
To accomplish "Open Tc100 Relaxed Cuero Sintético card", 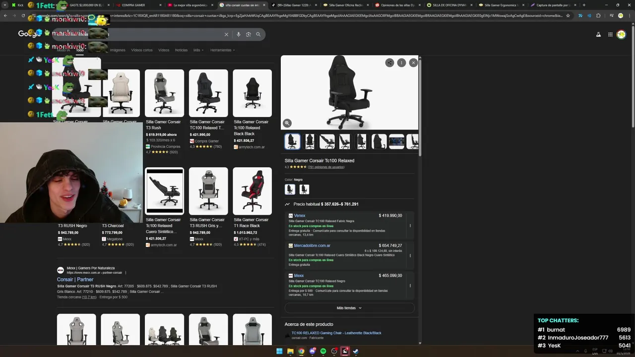I will (x=164, y=207).
